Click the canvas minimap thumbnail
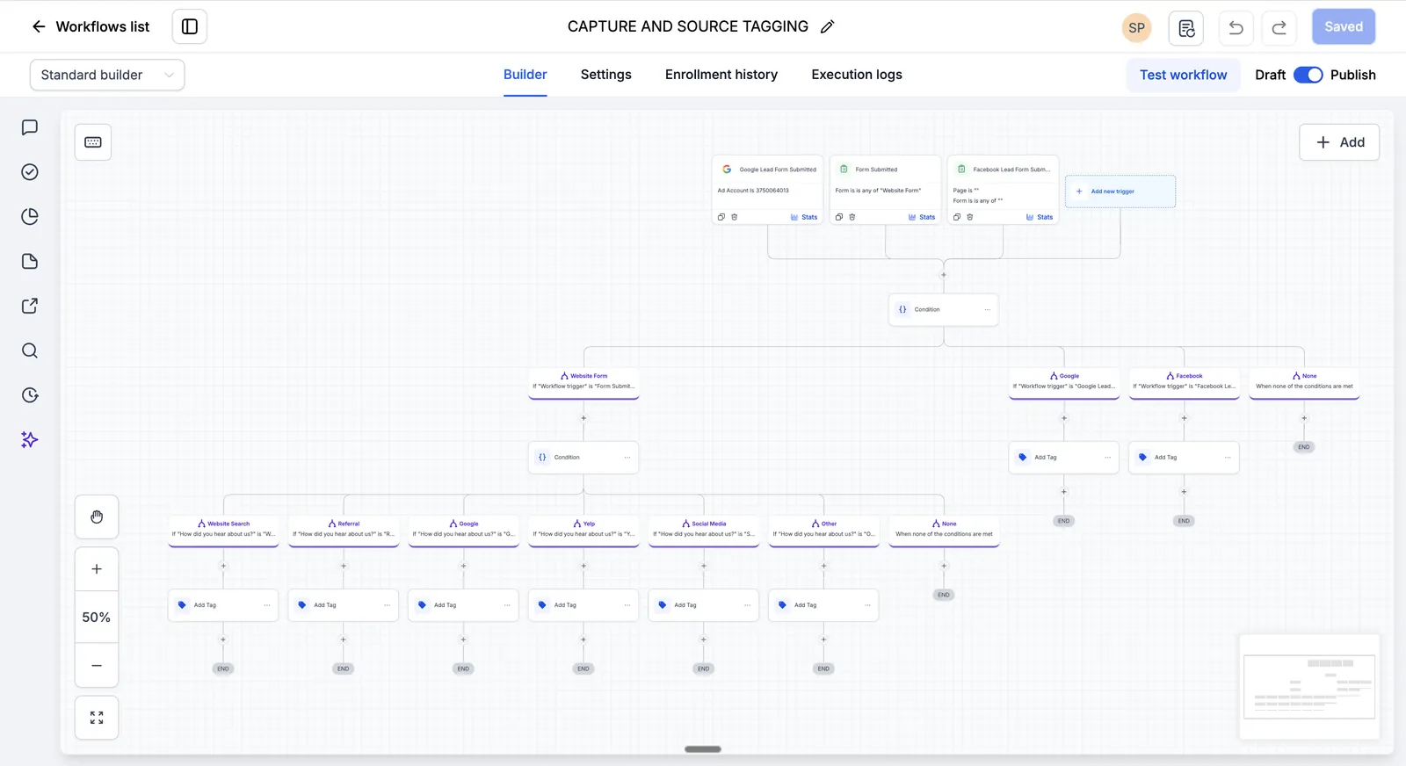1406x766 pixels. point(1309,686)
